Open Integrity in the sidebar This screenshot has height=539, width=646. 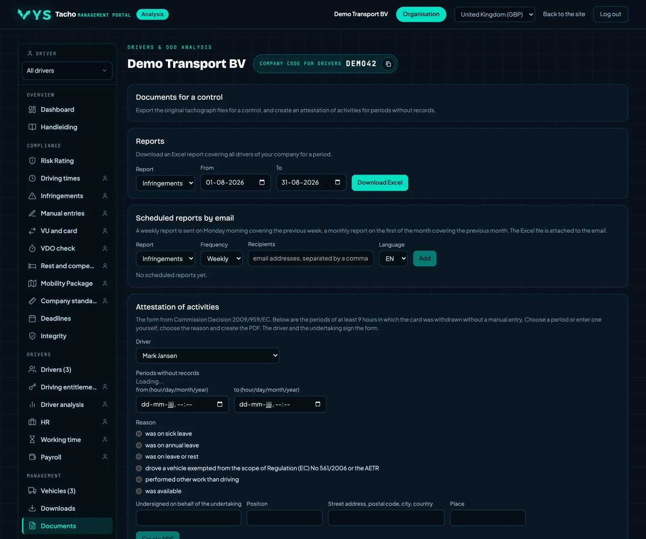click(x=67, y=336)
